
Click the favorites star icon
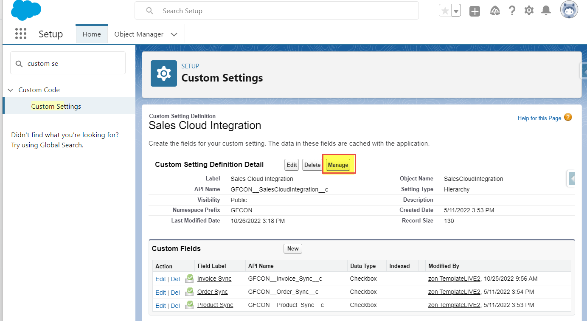(x=445, y=11)
